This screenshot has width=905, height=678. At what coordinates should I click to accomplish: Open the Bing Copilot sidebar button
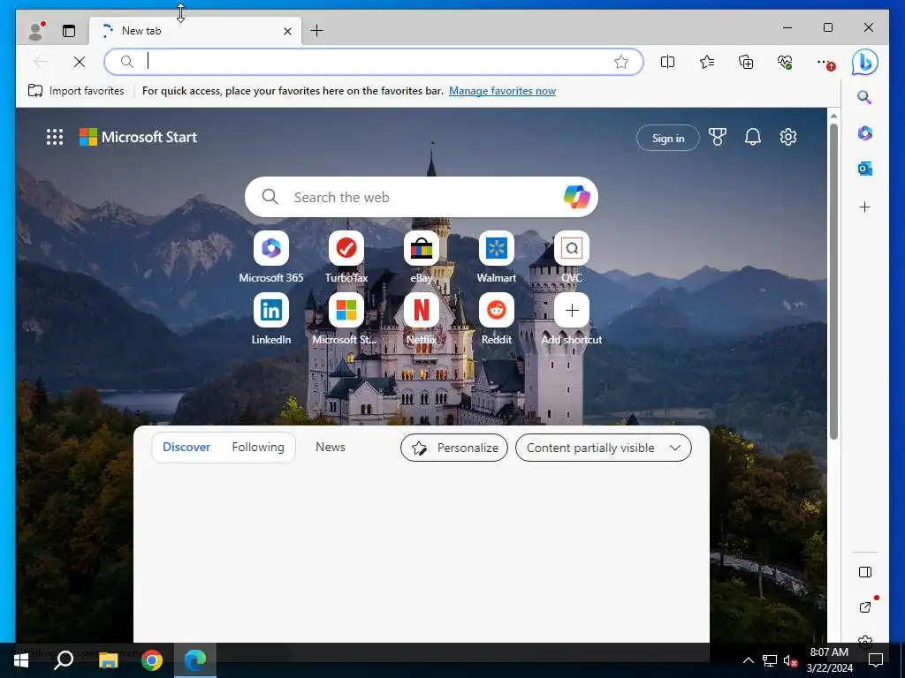point(864,62)
